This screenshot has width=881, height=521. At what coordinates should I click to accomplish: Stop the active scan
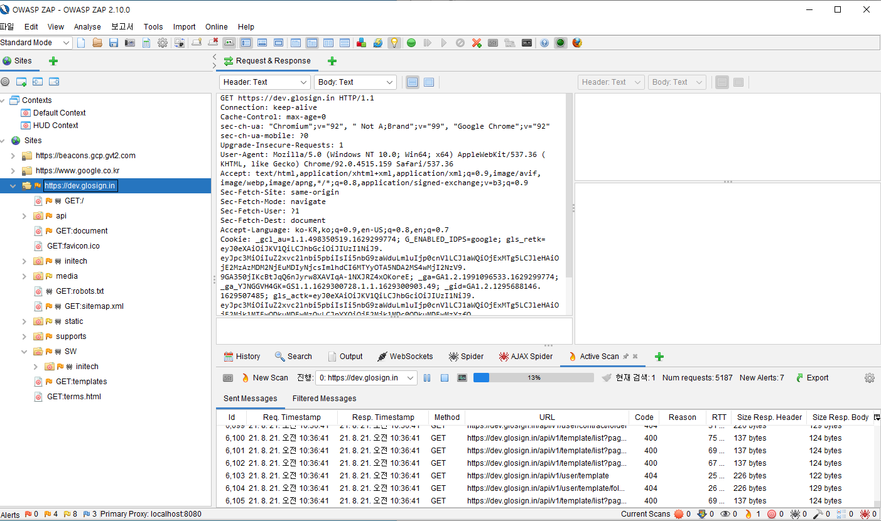click(x=444, y=378)
